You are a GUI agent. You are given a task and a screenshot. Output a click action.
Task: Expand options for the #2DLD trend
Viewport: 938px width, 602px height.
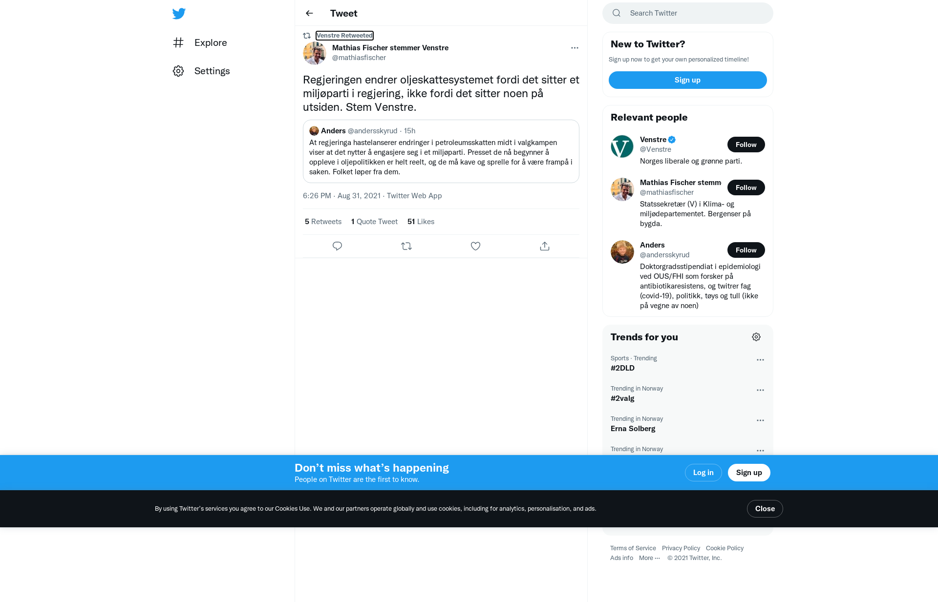(x=760, y=360)
